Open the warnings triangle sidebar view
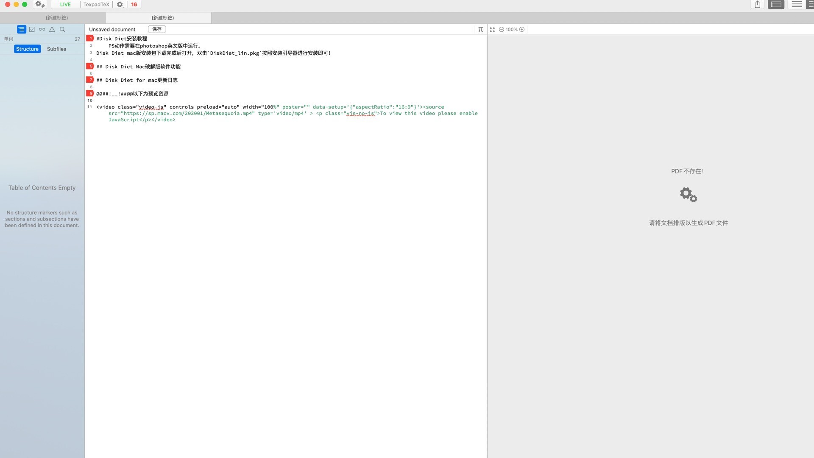The width and height of the screenshot is (814, 458). (x=52, y=29)
